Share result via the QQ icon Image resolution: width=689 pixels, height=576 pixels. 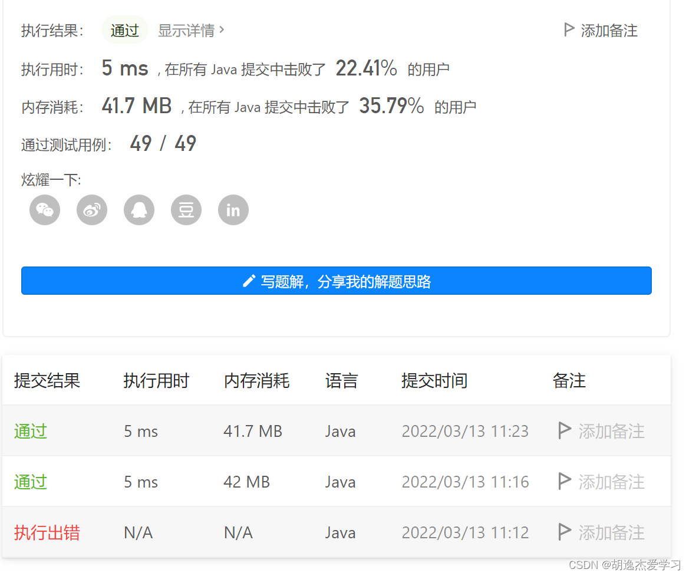tap(139, 209)
